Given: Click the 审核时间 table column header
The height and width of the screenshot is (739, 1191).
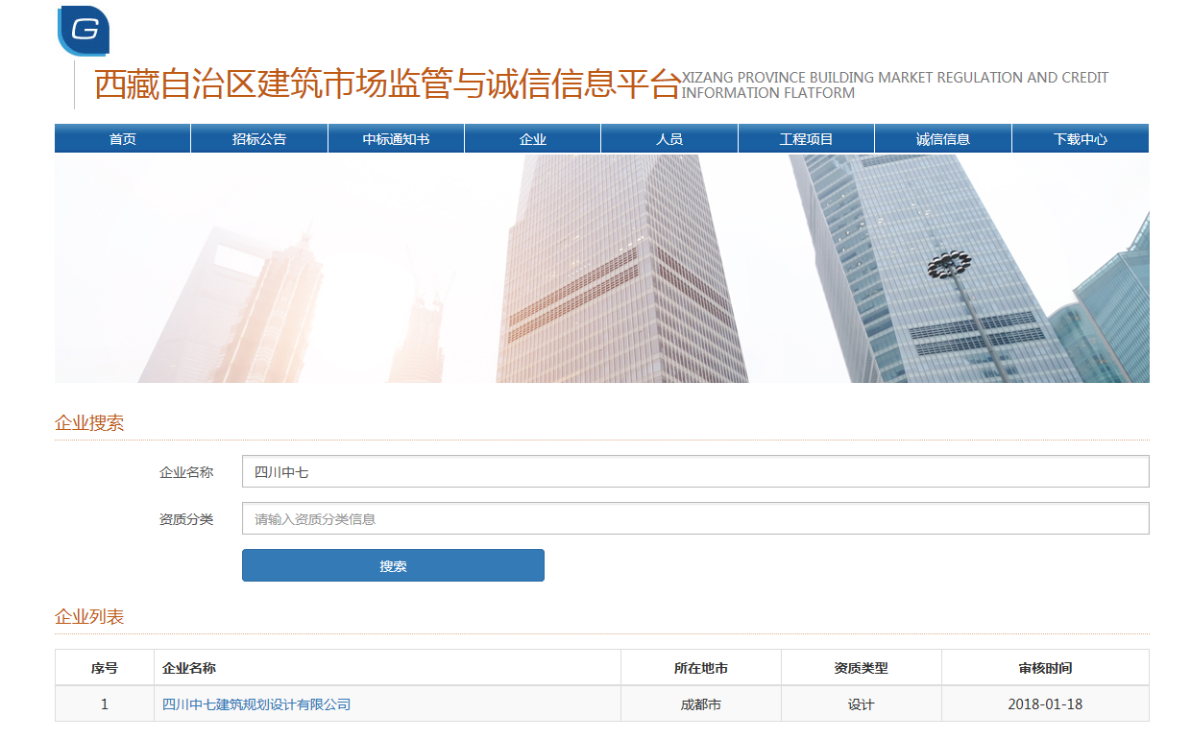Looking at the screenshot, I should [x=1046, y=666].
